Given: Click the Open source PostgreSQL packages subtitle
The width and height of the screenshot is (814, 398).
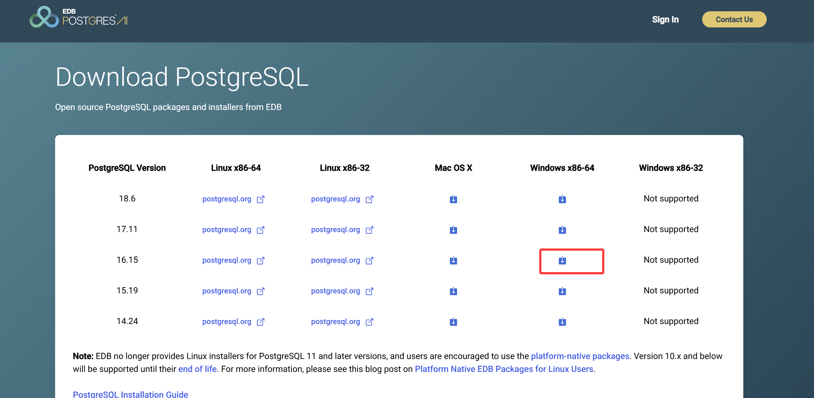Looking at the screenshot, I should tap(168, 107).
